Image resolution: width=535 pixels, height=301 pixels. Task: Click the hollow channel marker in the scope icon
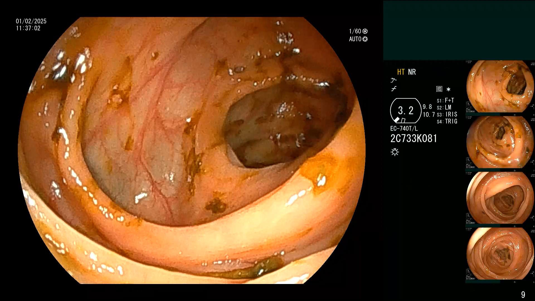pyautogui.click(x=403, y=120)
